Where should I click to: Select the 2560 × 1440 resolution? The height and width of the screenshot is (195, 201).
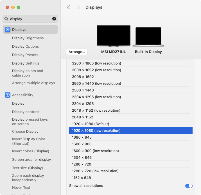pyautogui.click(x=131, y=90)
